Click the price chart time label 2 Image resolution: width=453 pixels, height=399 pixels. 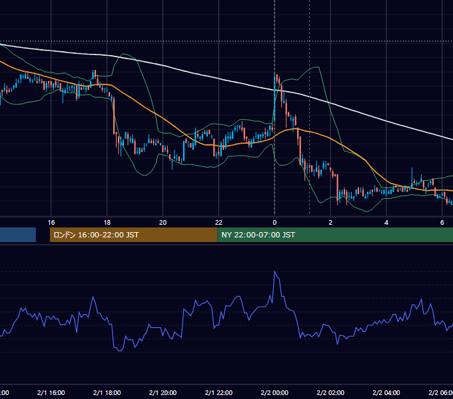tap(330, 222)
